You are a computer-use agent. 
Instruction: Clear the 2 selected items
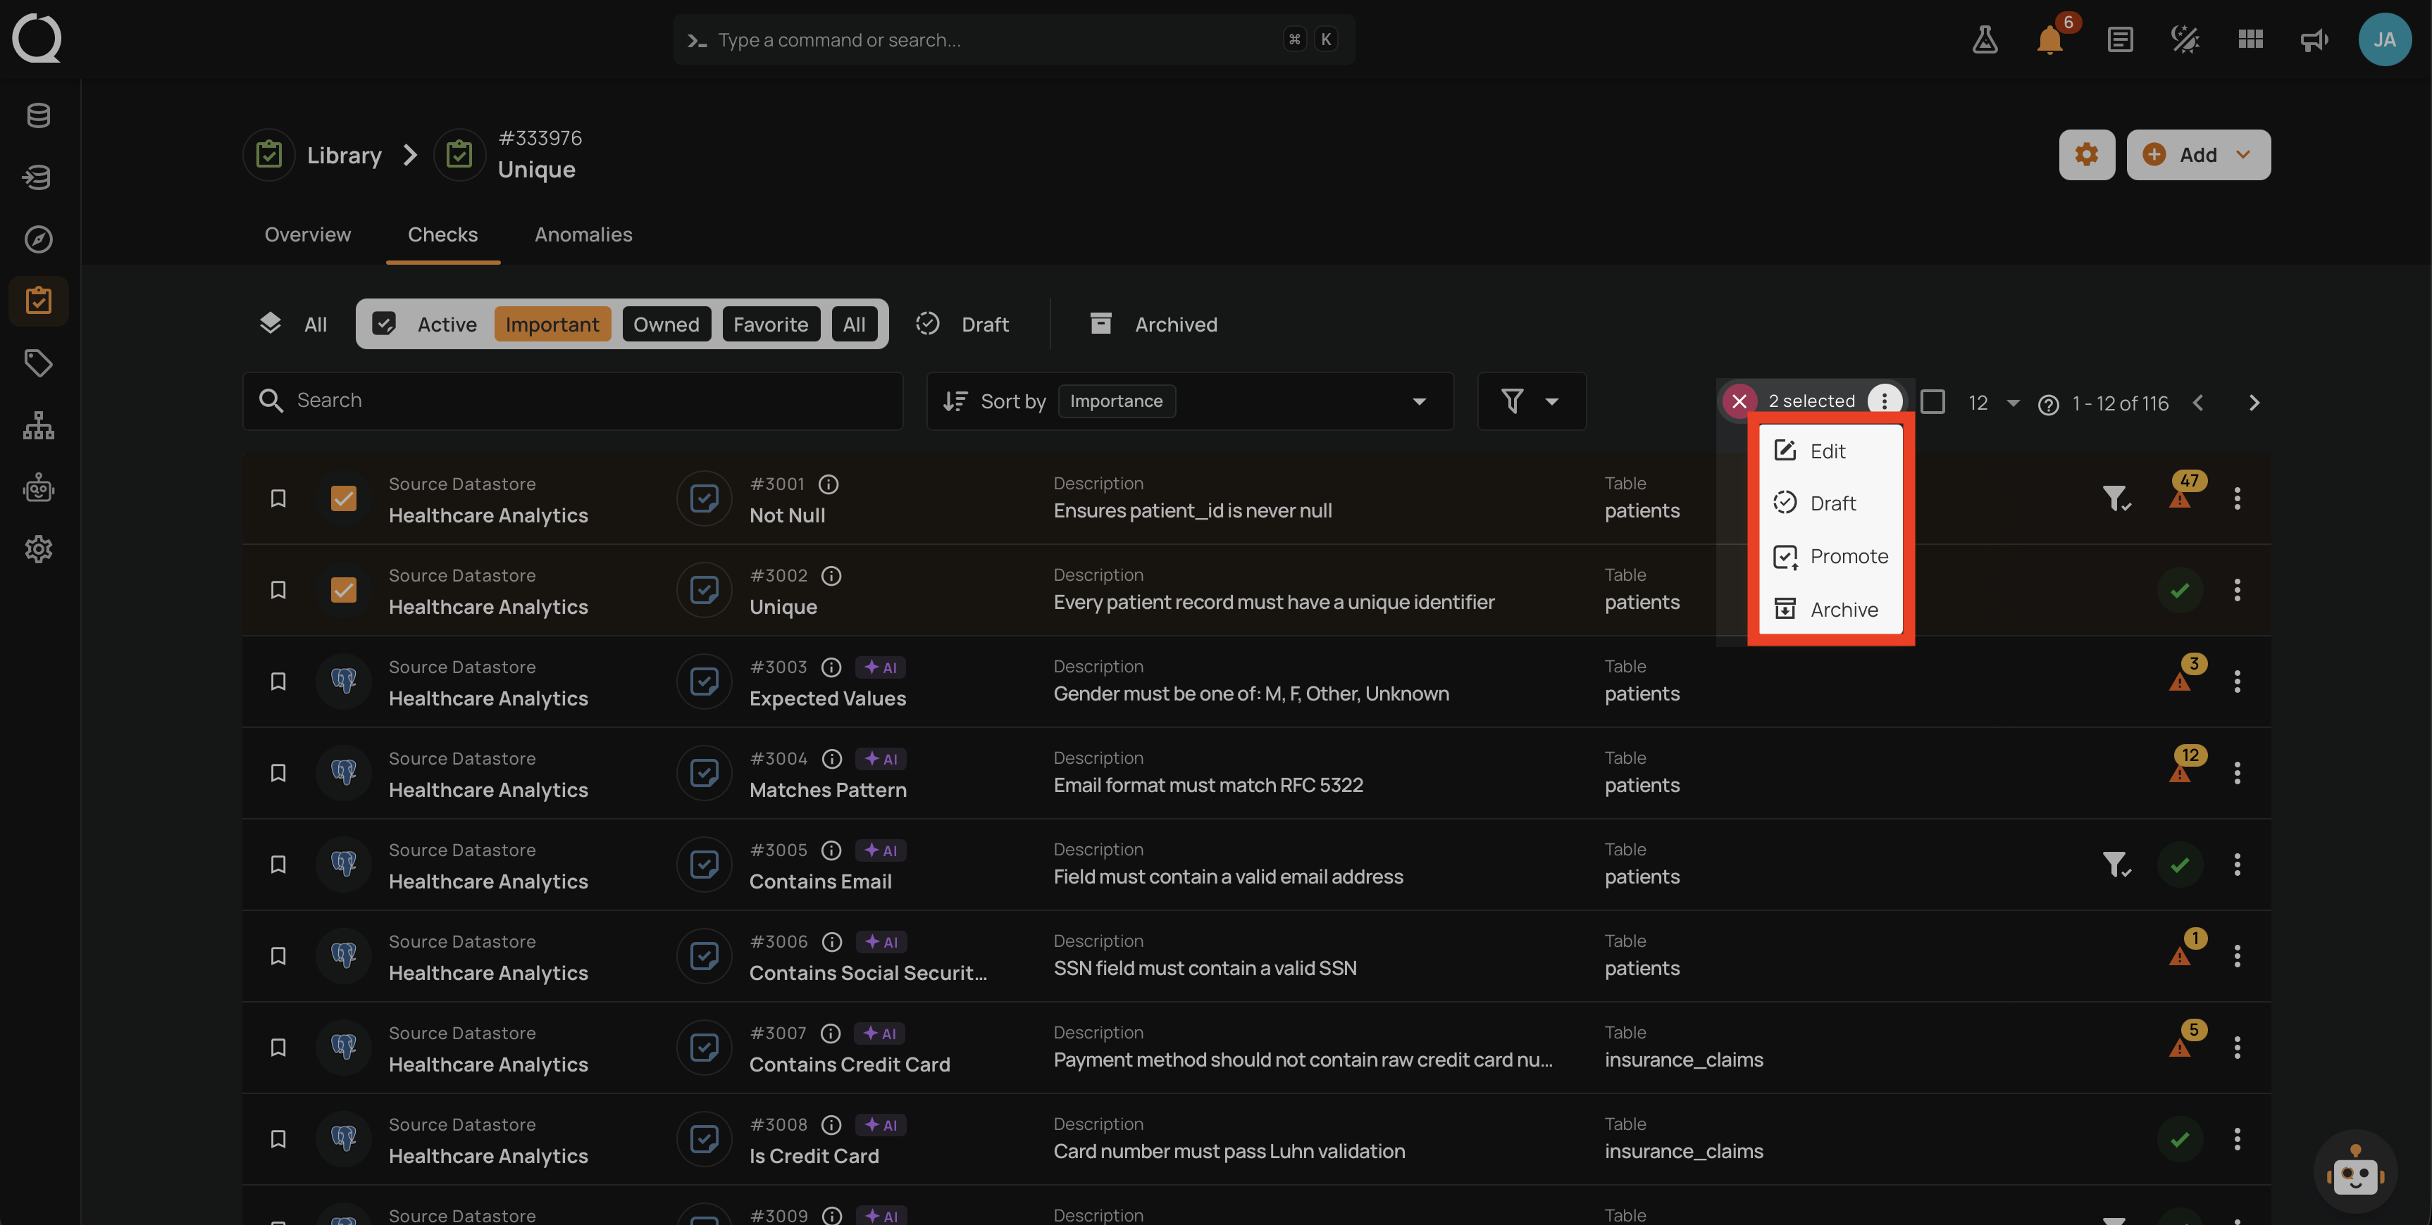point(1739,401)
